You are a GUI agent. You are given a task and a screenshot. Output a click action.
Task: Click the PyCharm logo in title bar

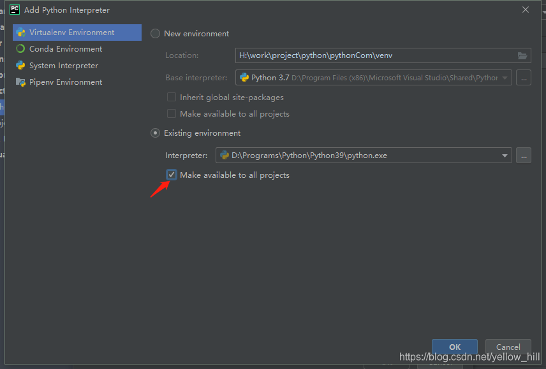[14, 10]
